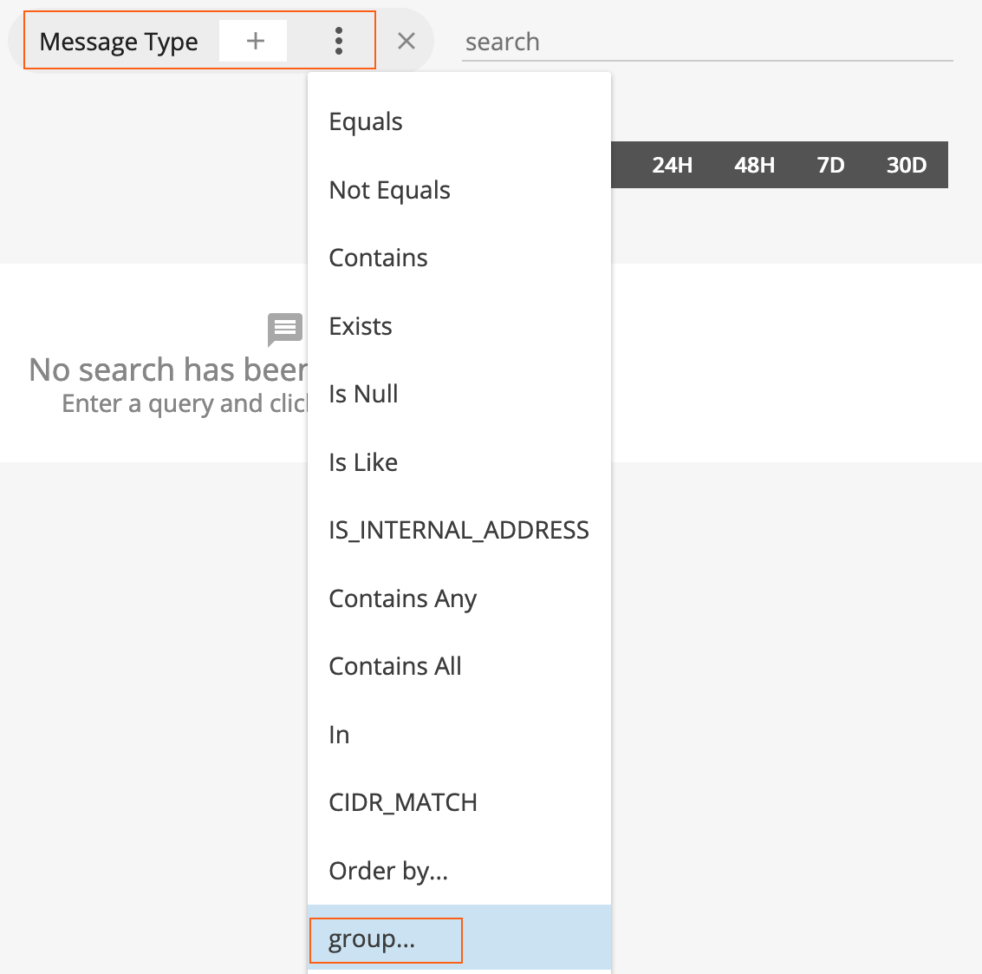
Task: Select the Is Null operator
Action: (x=363, y=394)
